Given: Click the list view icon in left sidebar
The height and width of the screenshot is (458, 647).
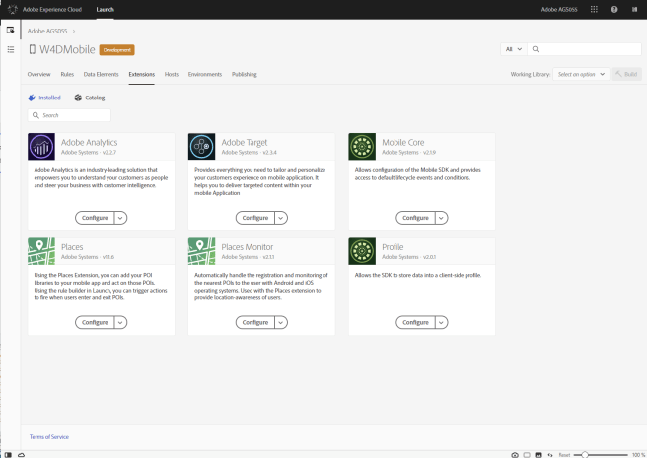Looking at the screenshot, I should coord(10,49).
